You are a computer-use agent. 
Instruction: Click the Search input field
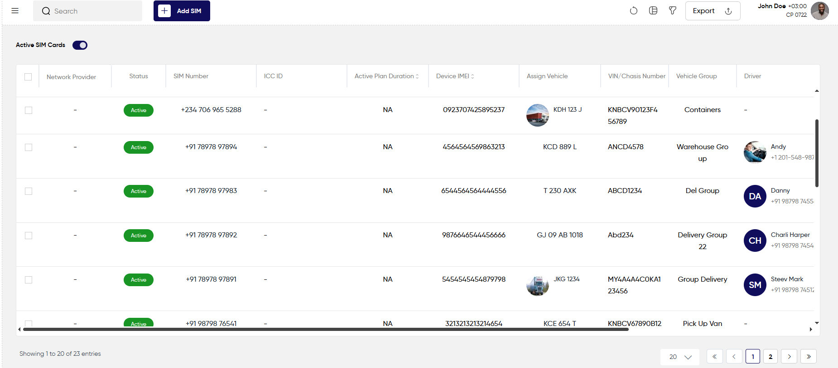point(87,11)
